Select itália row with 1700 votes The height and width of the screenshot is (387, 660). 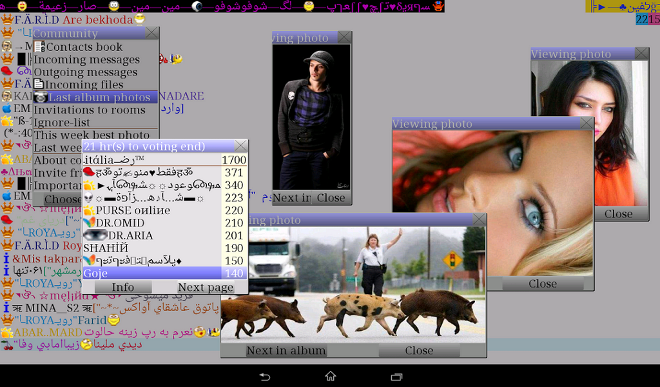click(164, 160)
